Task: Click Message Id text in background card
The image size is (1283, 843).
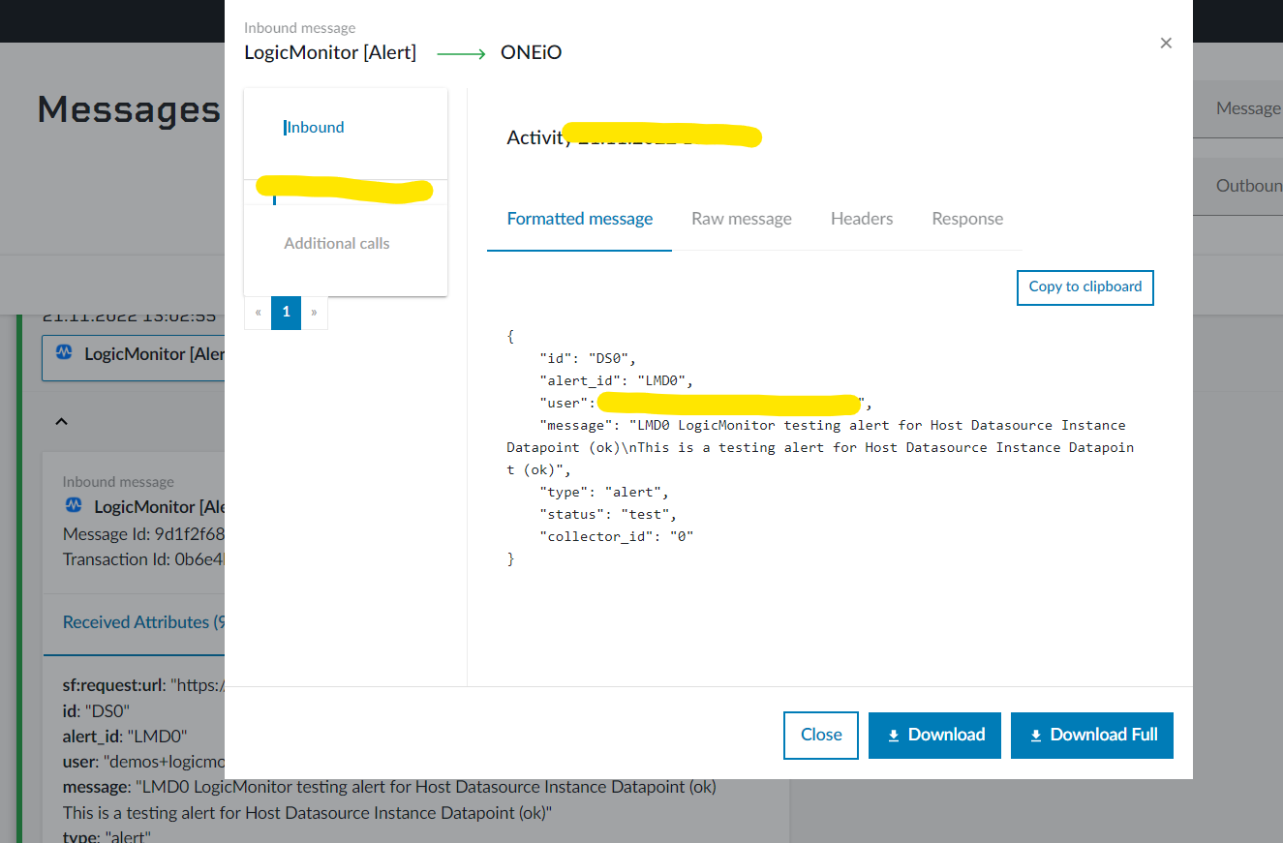Action: tap(143, 534)
